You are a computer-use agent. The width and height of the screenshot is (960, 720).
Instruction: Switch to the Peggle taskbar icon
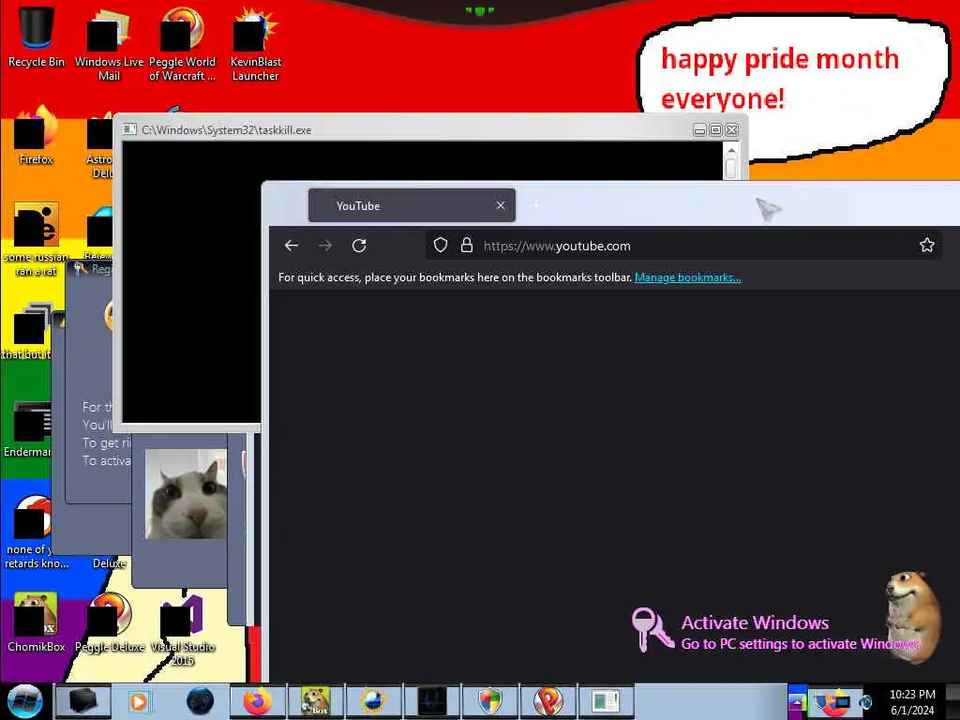click(547, 701)
